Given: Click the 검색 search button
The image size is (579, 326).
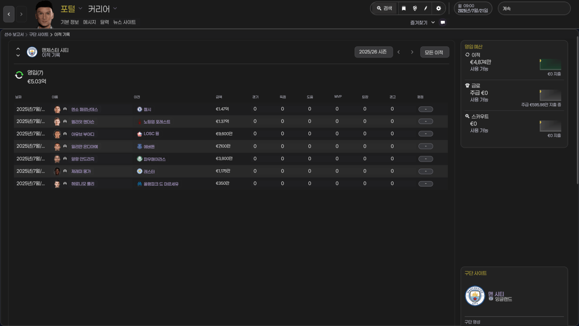Looking at the screenshot, I should coord(384,8).
